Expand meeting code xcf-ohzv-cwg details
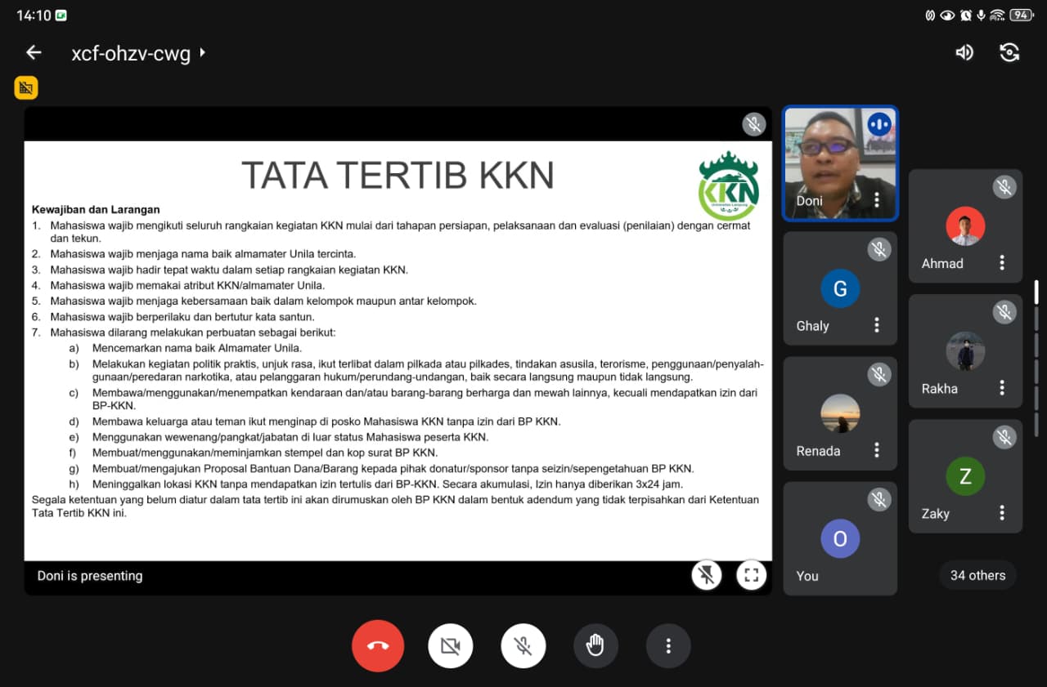The width and height of the screenshot is (1047, 687). [138, 54]
